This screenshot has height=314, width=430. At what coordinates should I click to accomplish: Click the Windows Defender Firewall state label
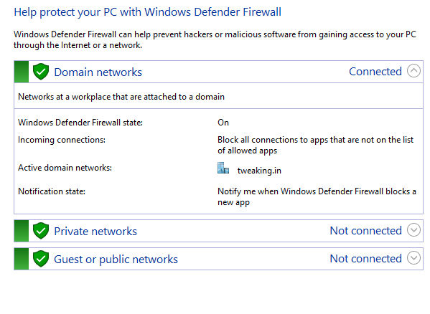pyautogui.click(x=80, y=123)
